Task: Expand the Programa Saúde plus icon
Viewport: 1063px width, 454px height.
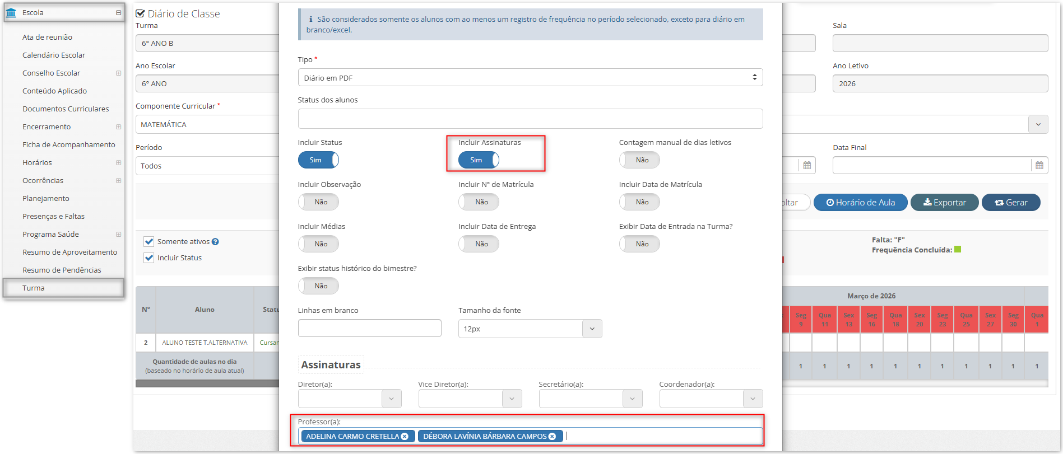Action: click(x=118, y=235)
